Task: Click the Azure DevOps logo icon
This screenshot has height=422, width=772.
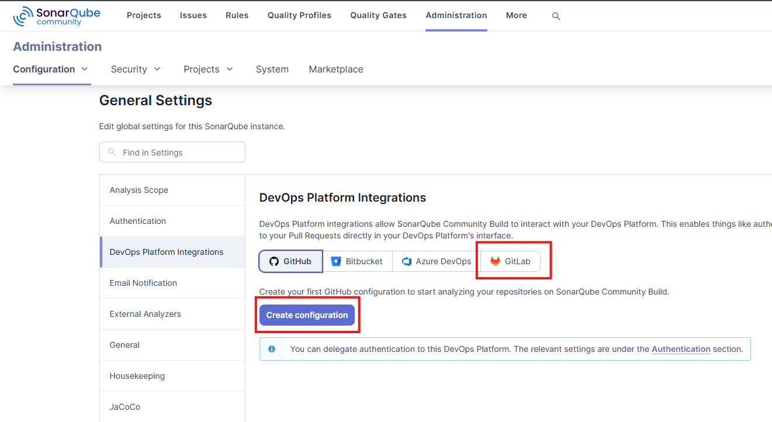Action: 407,261
